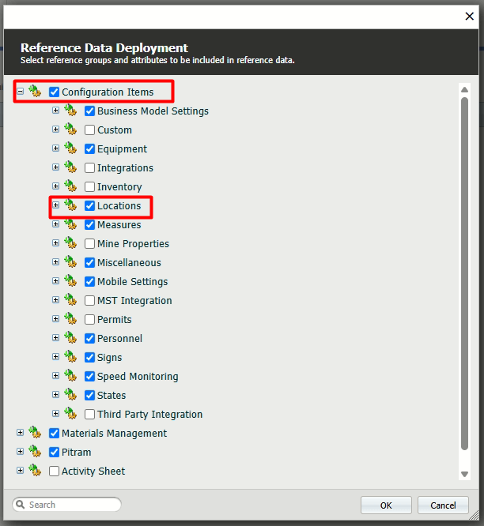Expand the Business Model Settings node
This screenshot has height=526, width=484.
[55, 111]
